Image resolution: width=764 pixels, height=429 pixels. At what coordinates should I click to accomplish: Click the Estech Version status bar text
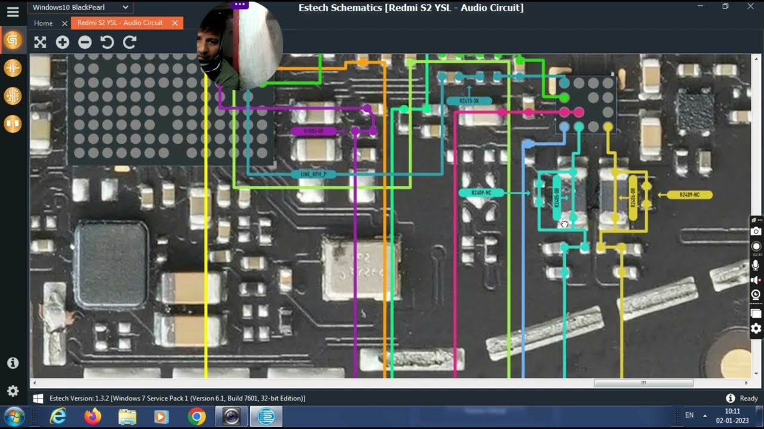click(177, 398)
